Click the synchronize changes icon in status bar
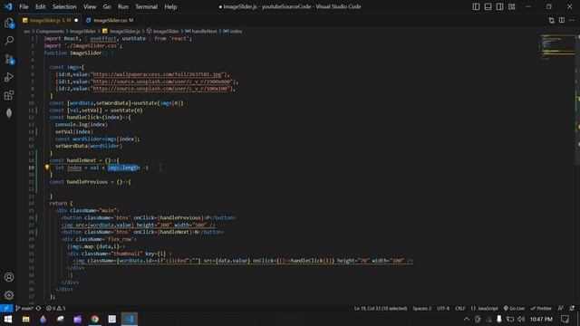580x326 pixels. coord(38,308)
